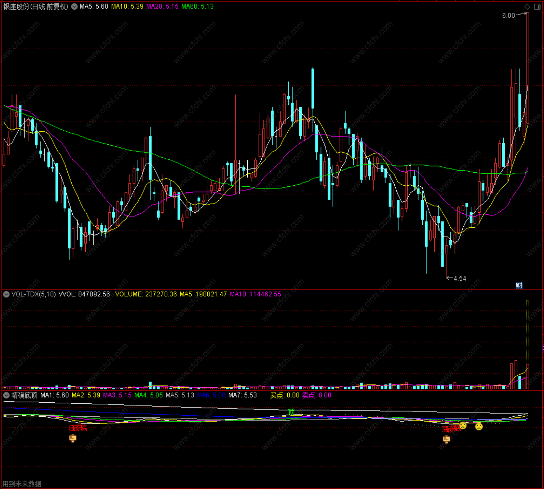Click the 4.54 low price annotation
The image size is (544, 489).
click(460, 279)
